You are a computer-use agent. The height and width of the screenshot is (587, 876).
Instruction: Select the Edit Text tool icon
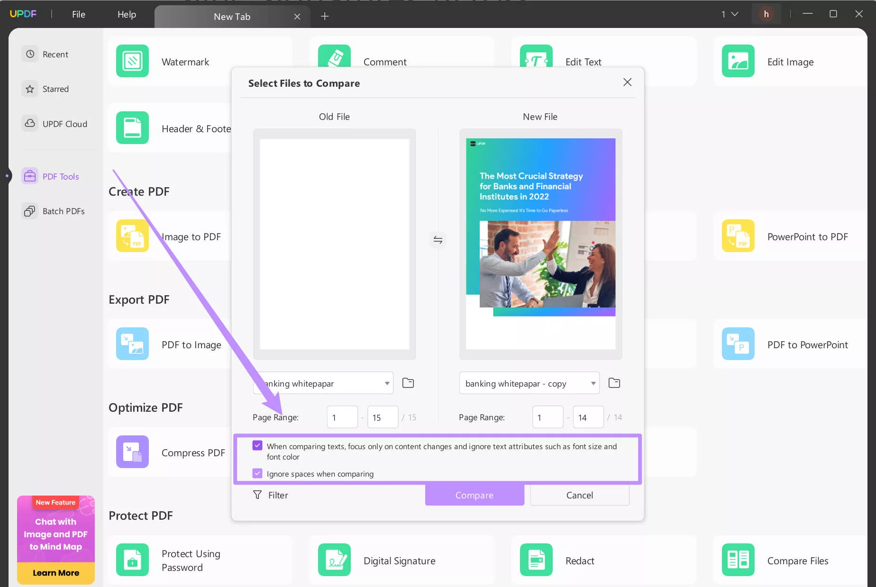536,56
